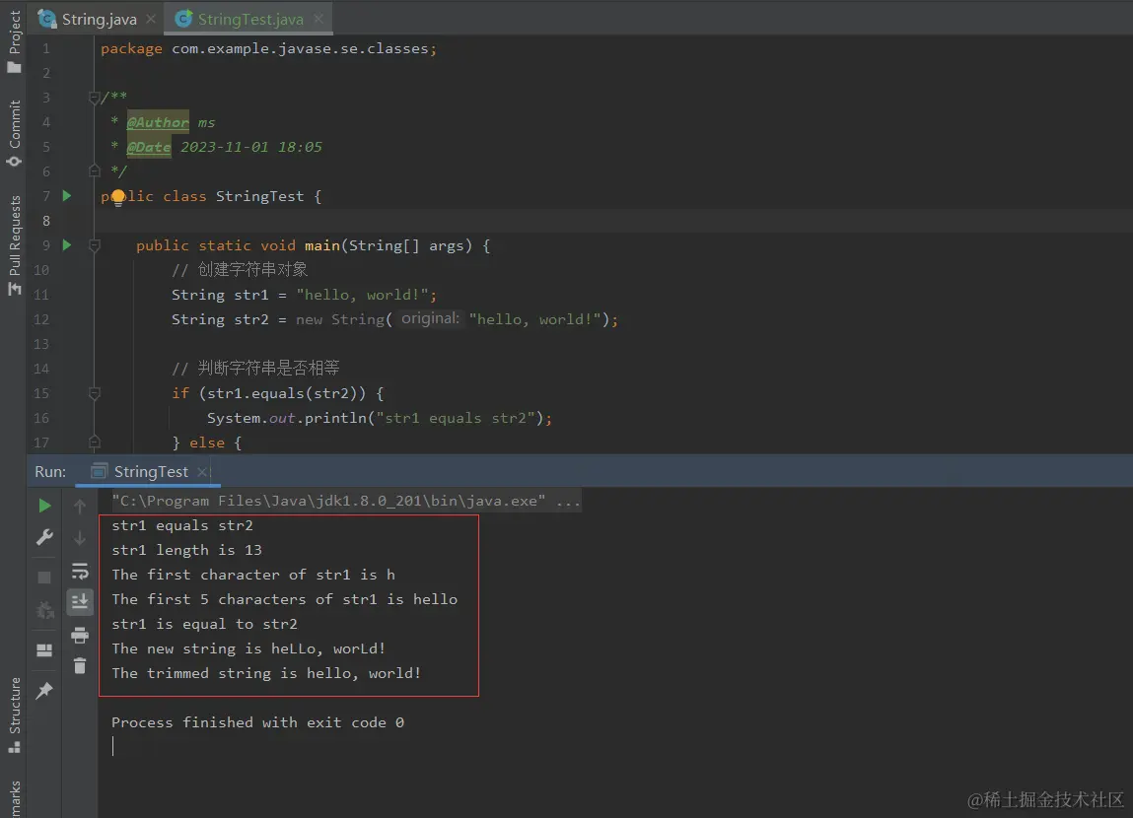Viewport: 1133px width, 818px height.
Task: Open the yellow lightbulb quick-fix on line 7
Action: pyautogui.click(x=117, y=197)
